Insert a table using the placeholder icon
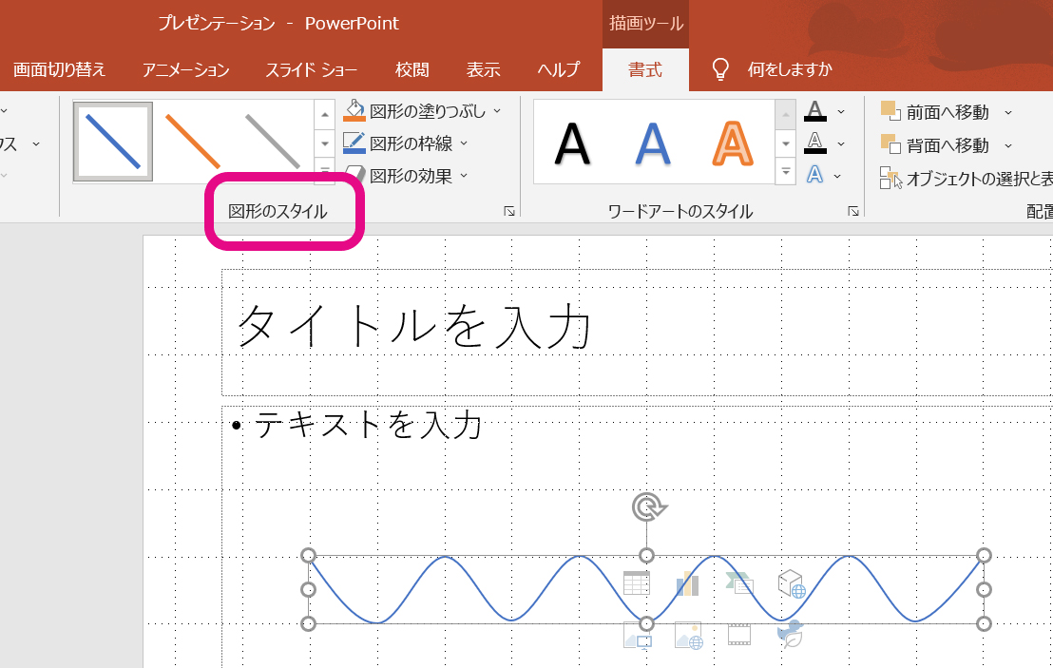 (x=635, y=582)
